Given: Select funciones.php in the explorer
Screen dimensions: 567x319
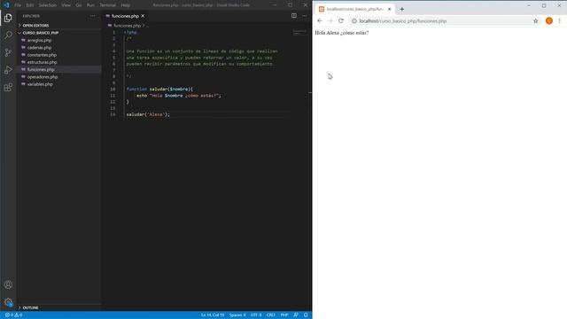Looking at the screenshot, I should pos(41,69).
